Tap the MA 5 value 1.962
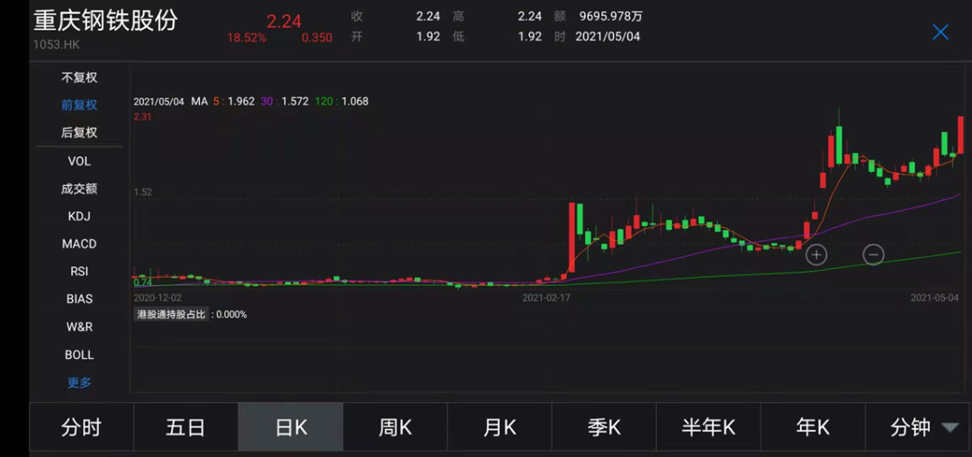 click(x=241, y=101)
